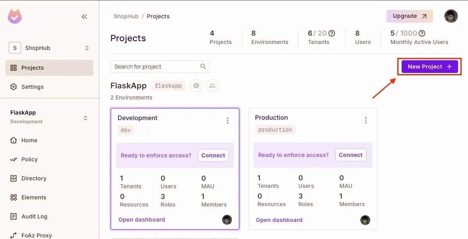Viewport: 468px width, 239px height.
Task: Go to Policy in the sidebar
Action: [x=29, y=159]
